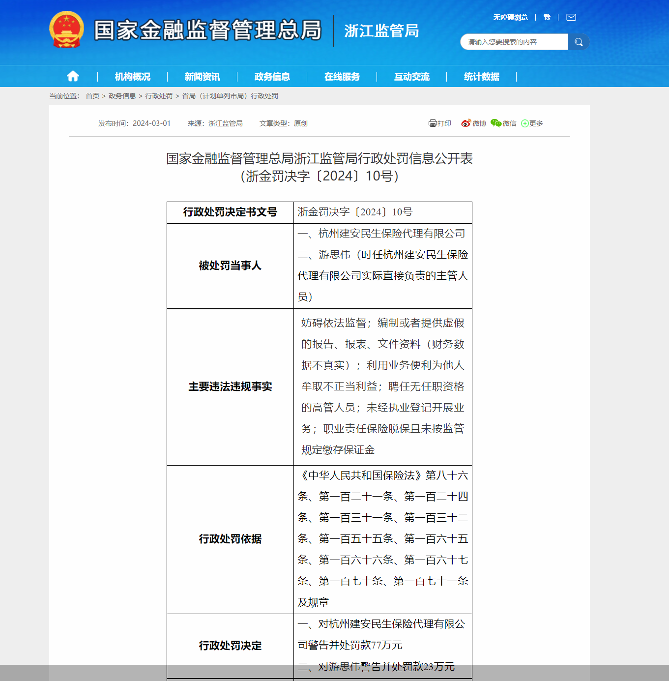Image resolution: width=669 pixels, height=681 pixels.
Task: Click the national emblem logo
Action: (66, 30)
